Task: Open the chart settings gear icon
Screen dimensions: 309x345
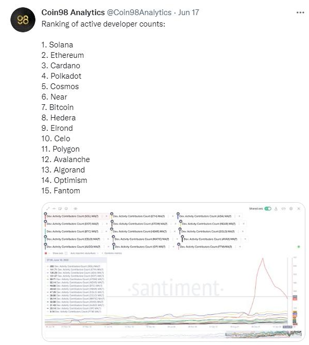Action: pyautogui.click(x=291, y=208)
